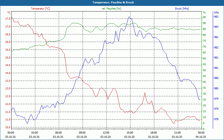Click the 12,5 temperature axis value
The height and width of the screenshot is (140, 224).
pyautogui.click(x=8, y=96)
